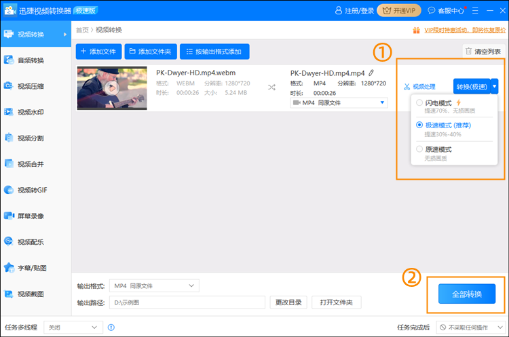
Task: Click the output name PK-Dwyer-HD.mp4.mp4
Action: click(327, 73)
